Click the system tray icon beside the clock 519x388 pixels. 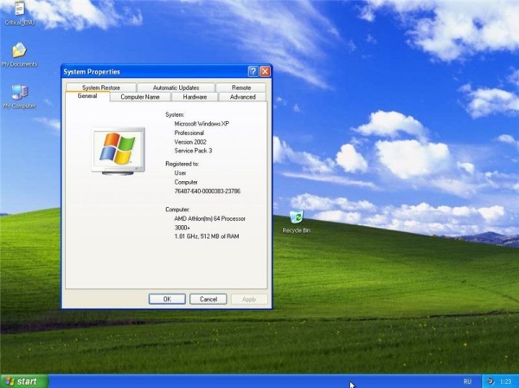click(490, 381)
